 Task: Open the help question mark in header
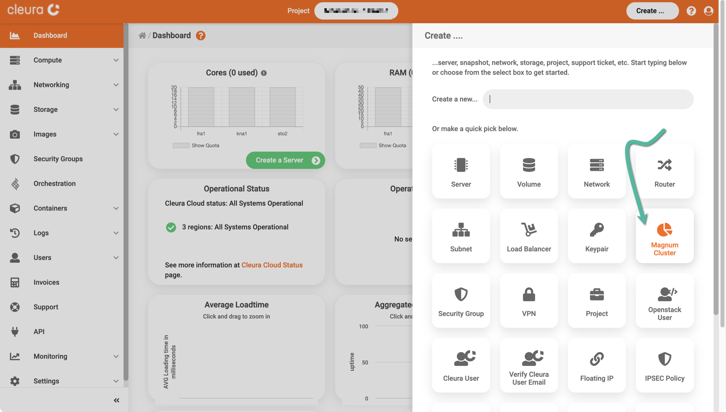click(x=691, y=11)
